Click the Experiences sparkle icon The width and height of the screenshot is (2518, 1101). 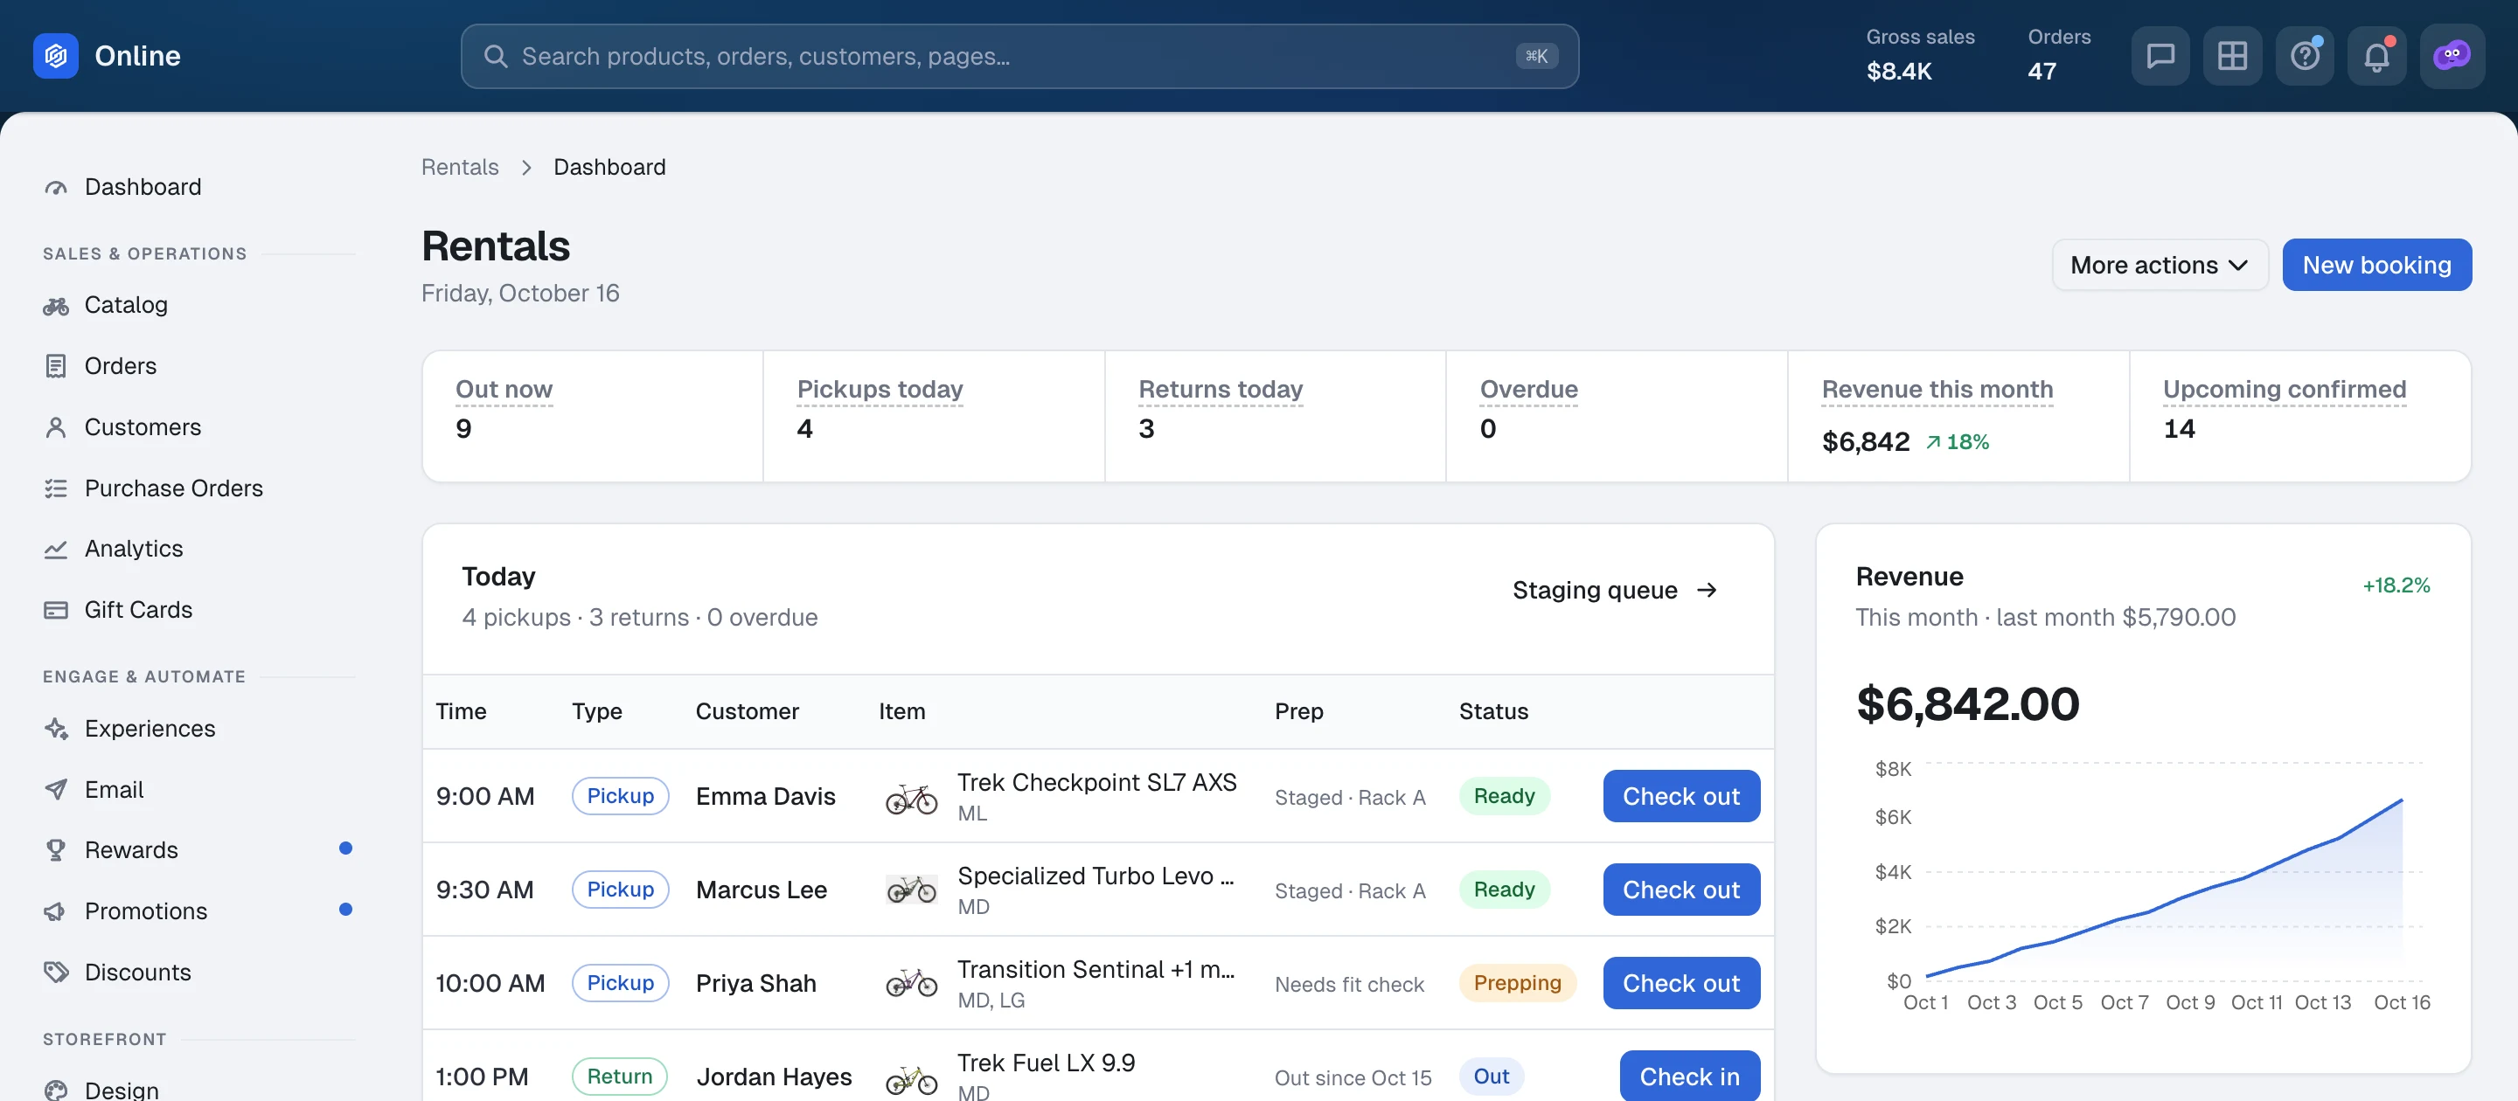(x=56, y=729)
